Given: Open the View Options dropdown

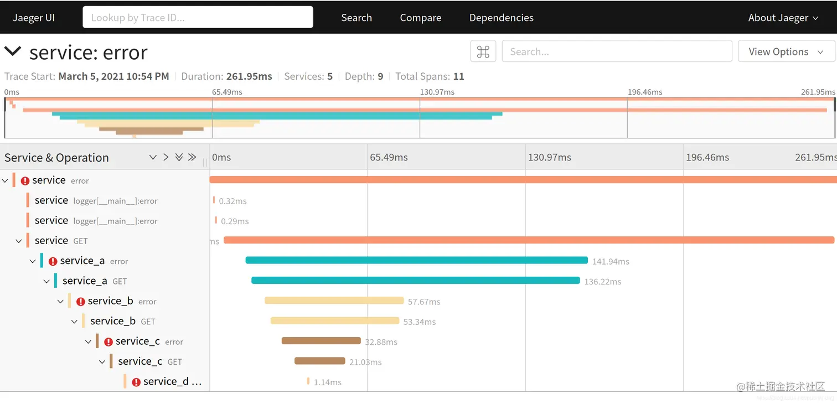Looking at the screenshot, I should click(786, 51).
